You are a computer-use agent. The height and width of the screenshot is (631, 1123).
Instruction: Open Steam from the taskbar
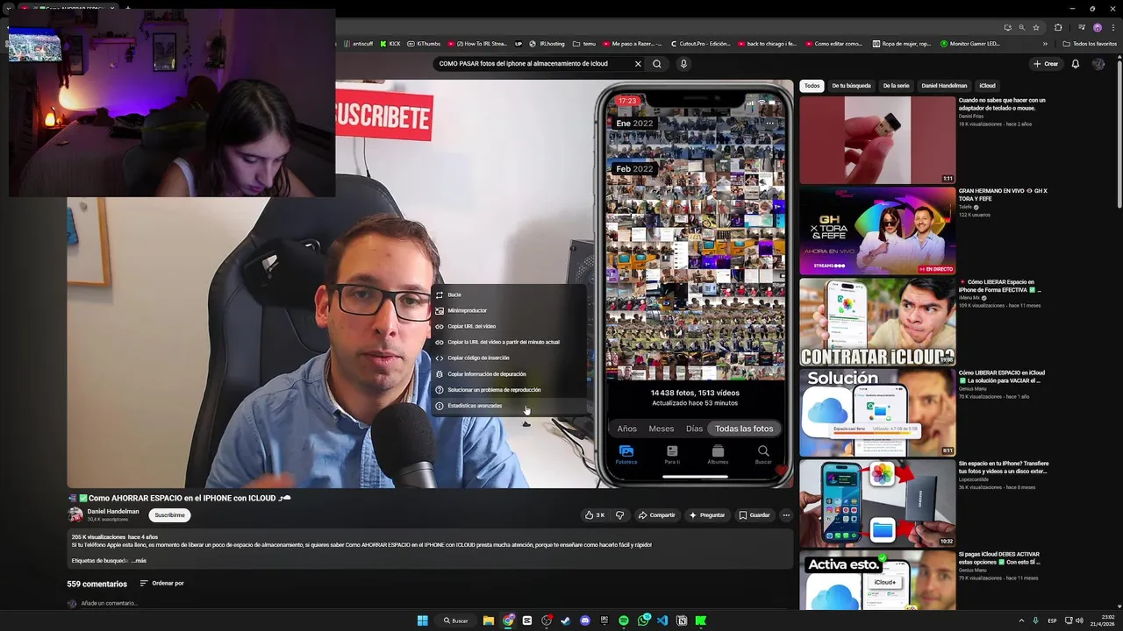click(x=566, y=620)
